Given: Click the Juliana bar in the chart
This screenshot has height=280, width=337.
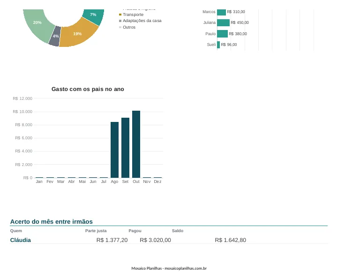Looking at the screenshot, I should tap(223, 23).
